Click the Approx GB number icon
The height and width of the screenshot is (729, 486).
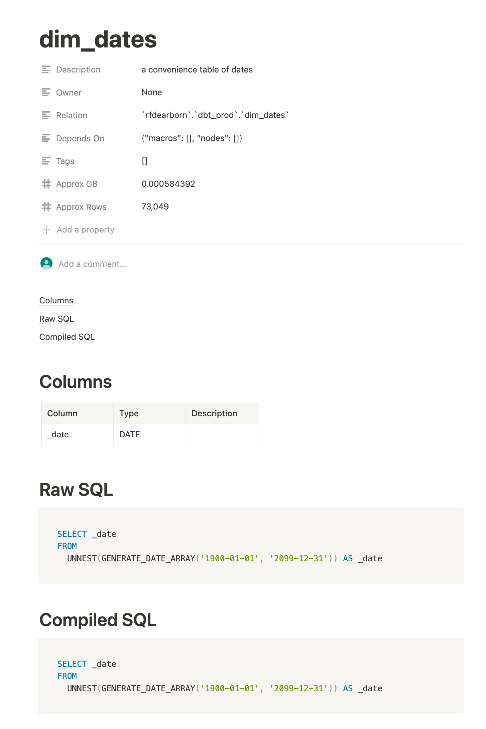point(46,184)
